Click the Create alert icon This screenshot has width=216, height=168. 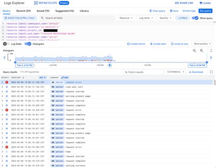[151, 44]
